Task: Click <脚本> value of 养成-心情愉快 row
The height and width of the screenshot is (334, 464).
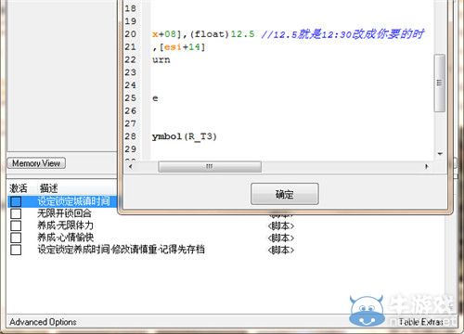Action: pyautogui.click(x=281, y=238)
